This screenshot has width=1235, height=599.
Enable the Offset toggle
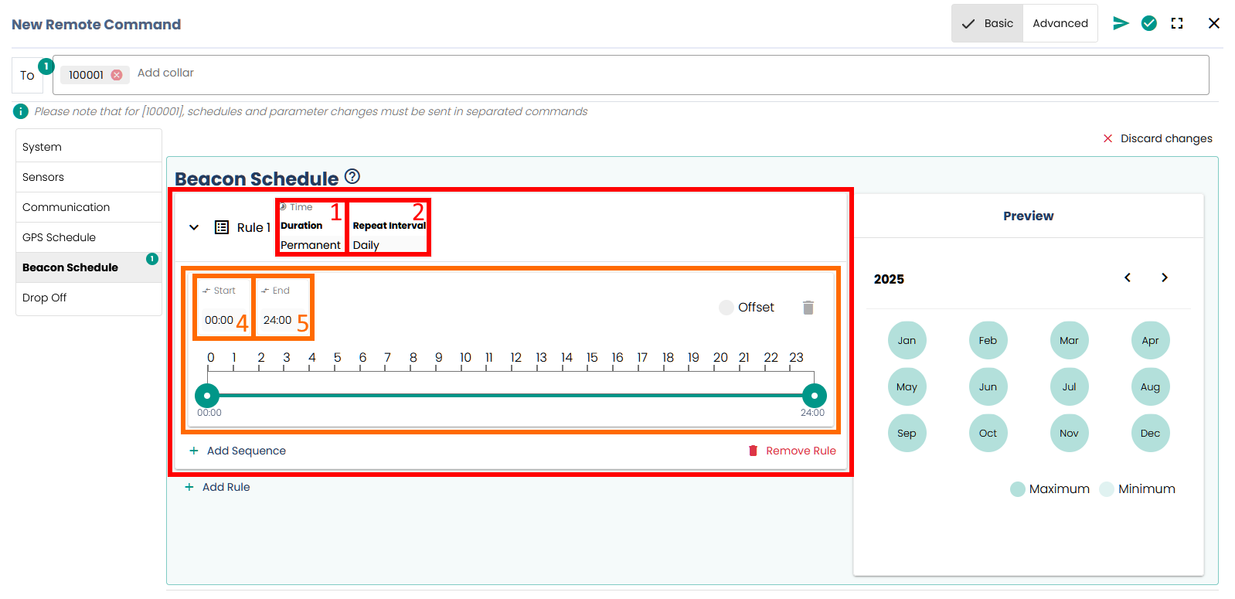(726, 308)
